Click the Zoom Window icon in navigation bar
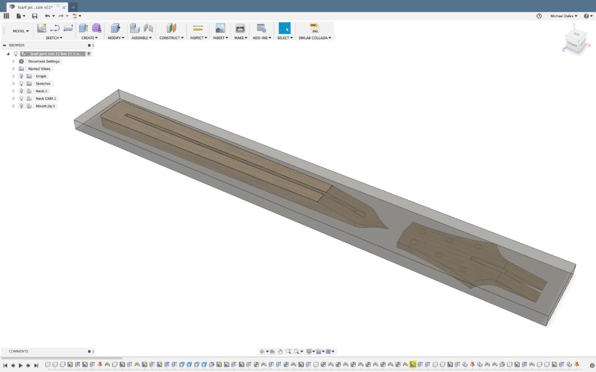Viewport: 596px width, 372px height. tap(288, 352)
